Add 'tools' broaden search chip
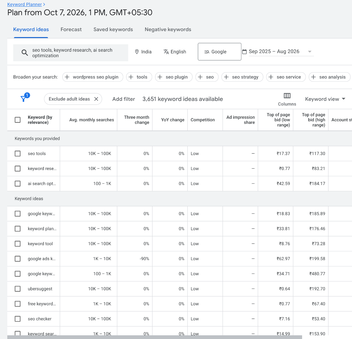 coord(139,77)
